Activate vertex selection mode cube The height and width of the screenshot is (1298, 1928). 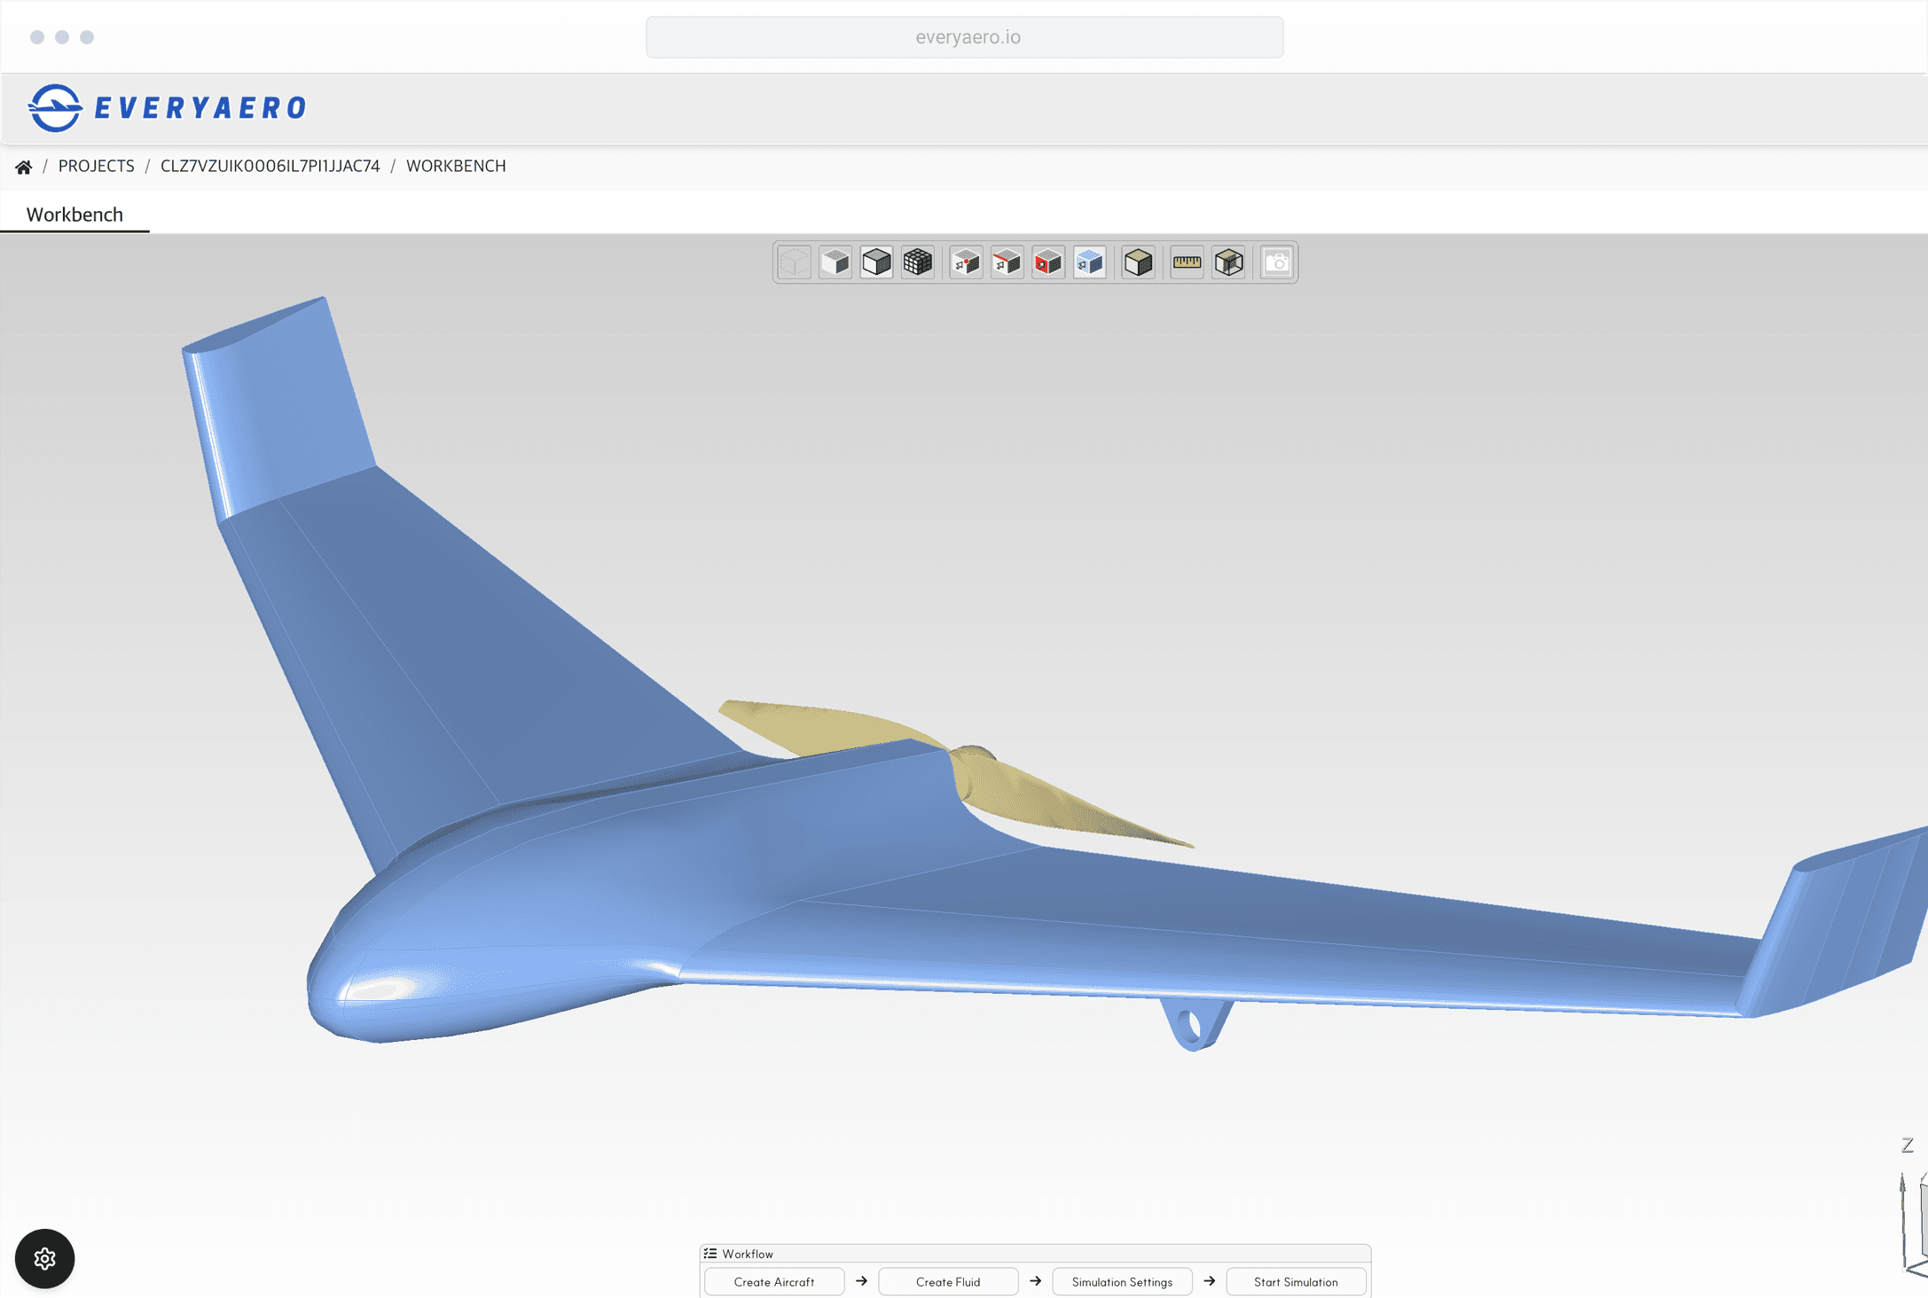click(966, 262)
